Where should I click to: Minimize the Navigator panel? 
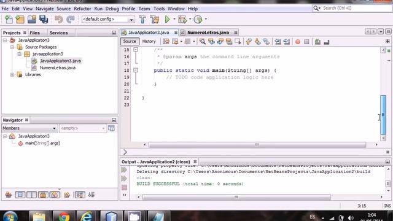pyautogui.click(x=114, y=120)
